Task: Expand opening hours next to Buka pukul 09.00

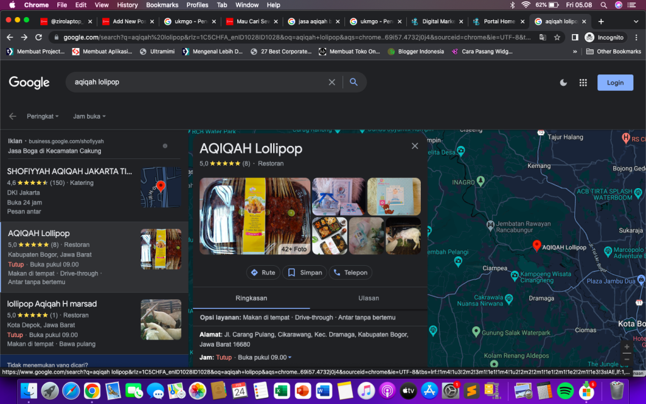Action: (290, 358)
